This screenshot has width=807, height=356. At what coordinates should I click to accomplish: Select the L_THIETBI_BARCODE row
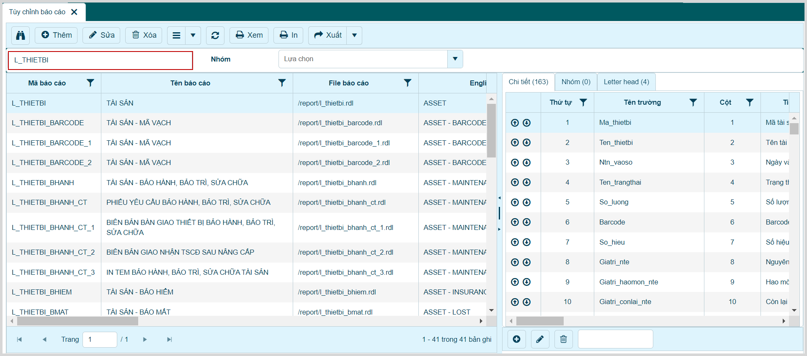point(246,123)
